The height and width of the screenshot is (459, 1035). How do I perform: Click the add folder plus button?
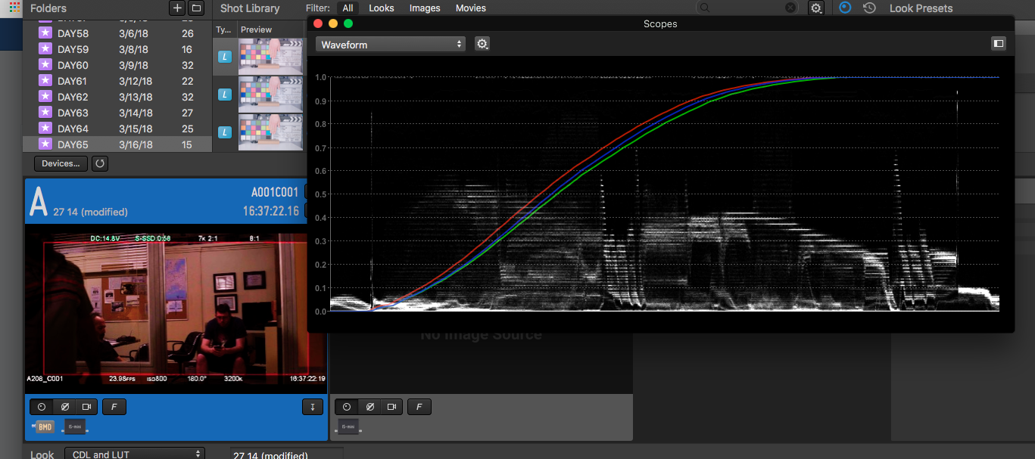(177, 8)
